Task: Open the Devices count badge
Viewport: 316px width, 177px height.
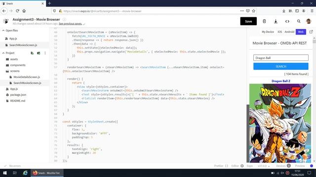Action: point(288,166)
